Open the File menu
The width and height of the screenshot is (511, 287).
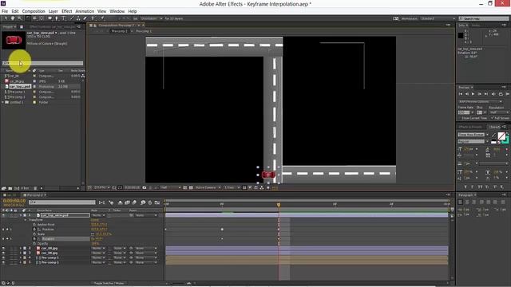(5, 11)
